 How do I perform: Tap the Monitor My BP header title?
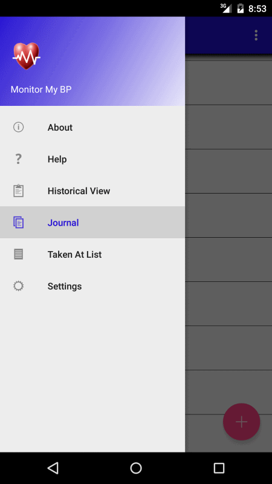[x=41, y=90]
